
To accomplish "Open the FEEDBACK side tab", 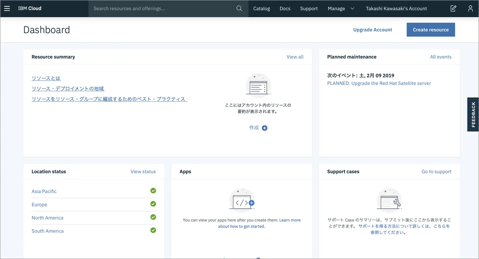I will pos(473,114).
